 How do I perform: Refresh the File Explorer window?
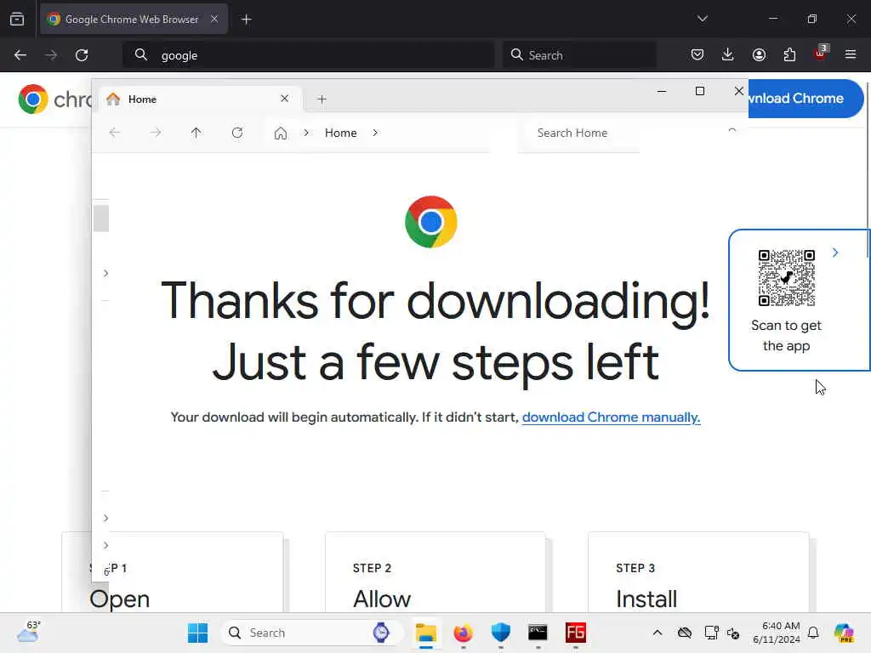[x=237, y=133]
